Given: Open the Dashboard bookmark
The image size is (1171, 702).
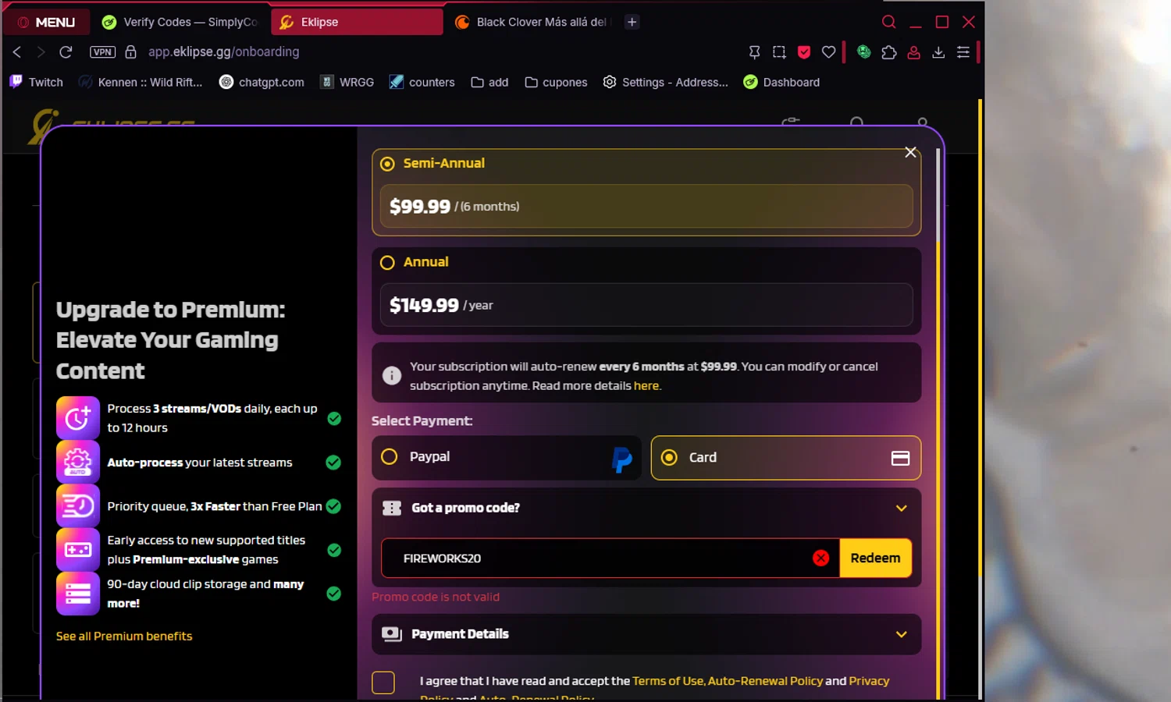Looking at the screenshot, I should [x=781, y=82].
